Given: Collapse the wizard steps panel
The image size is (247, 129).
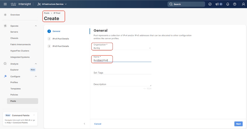Looking at the screenshot, I should click(x=84, y=124).
